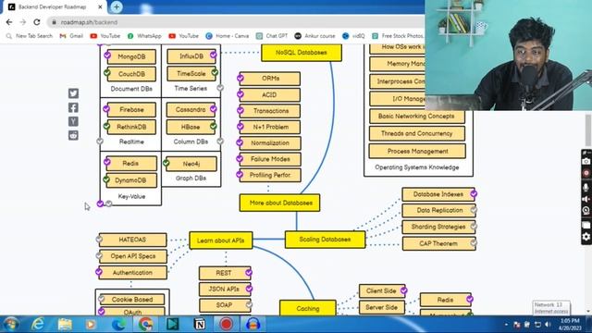Viewport: 592px width, 333px height.
Task: Open Chrome from the taskbar
Action: coord(145,324)
